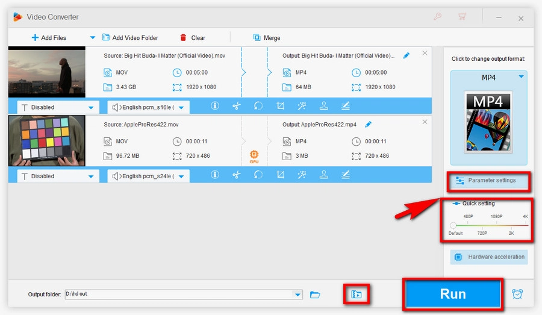542x315 pixels.
Task: Remove the AppleProRes422 video item
Action: [x=425, y=122]
